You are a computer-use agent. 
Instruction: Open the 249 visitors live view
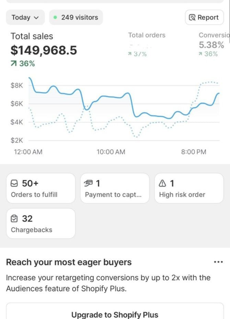click(76, 17)
